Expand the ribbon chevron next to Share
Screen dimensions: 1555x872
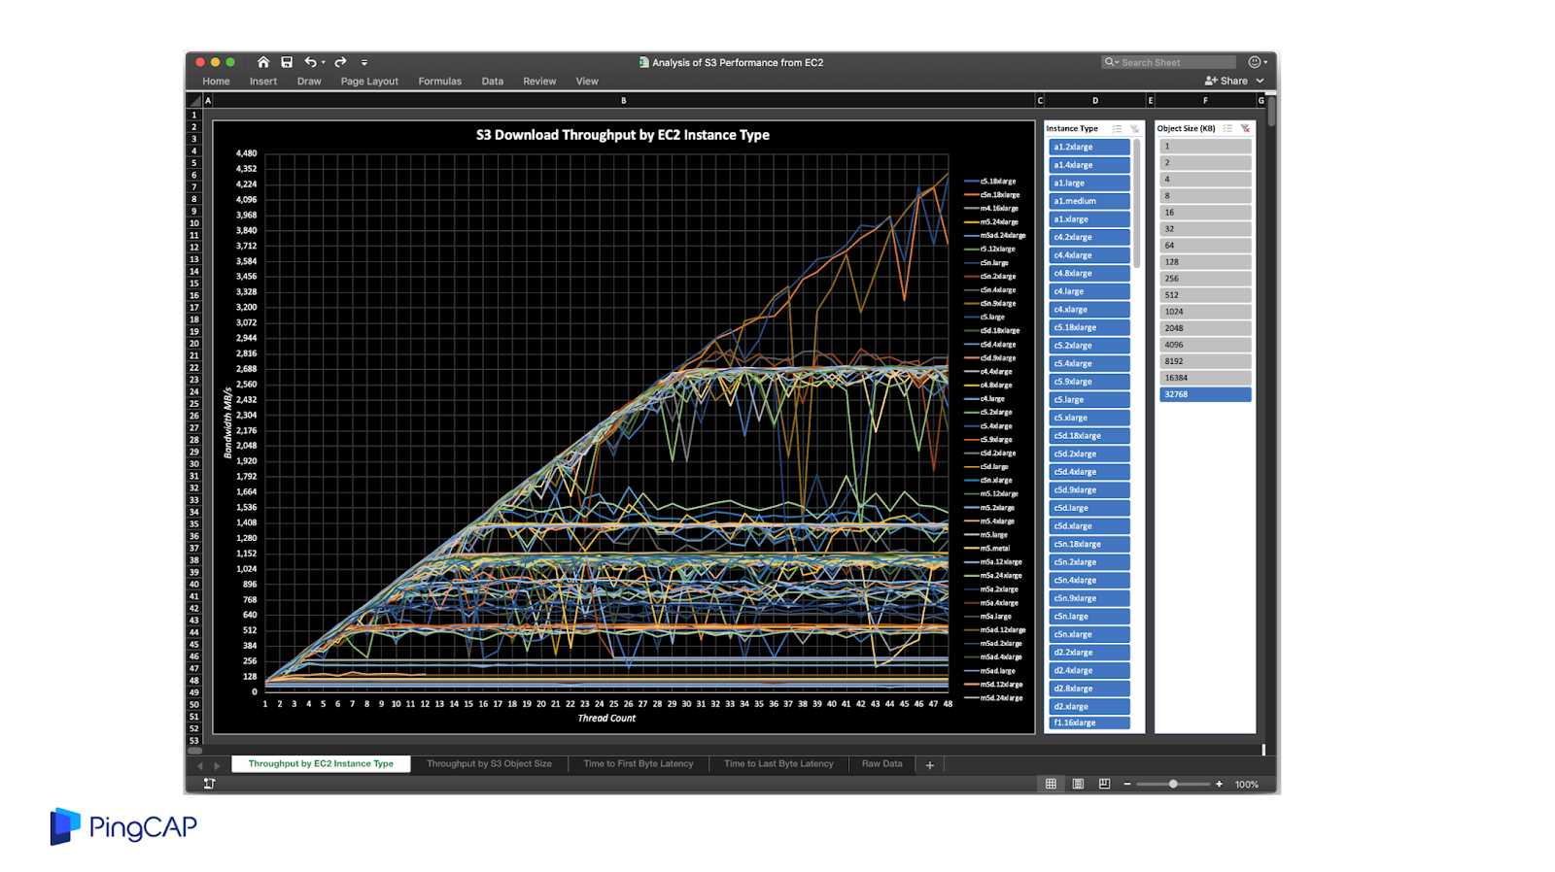pyautogui.click(x=1261, y=81)
